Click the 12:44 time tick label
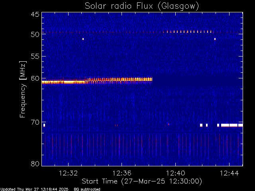The width and height of the screenshot is (255, 191). coord(229,173)
